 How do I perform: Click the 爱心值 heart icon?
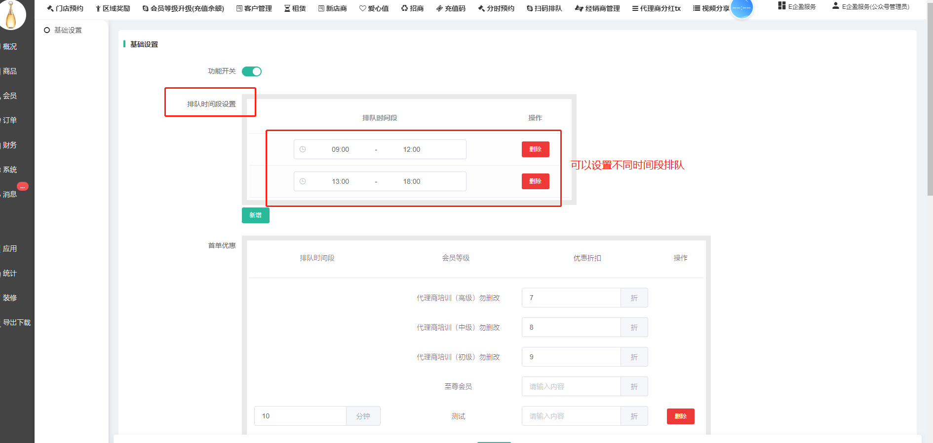click(363, 8)
